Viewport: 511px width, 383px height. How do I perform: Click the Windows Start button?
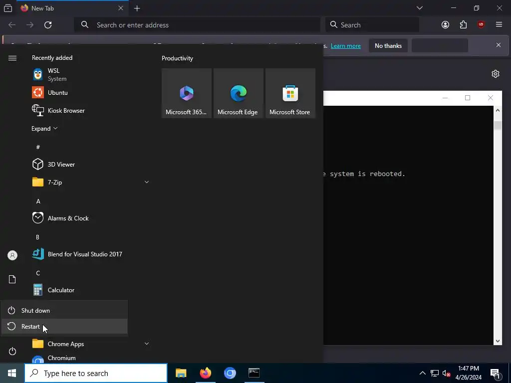[x=12, y=373]
